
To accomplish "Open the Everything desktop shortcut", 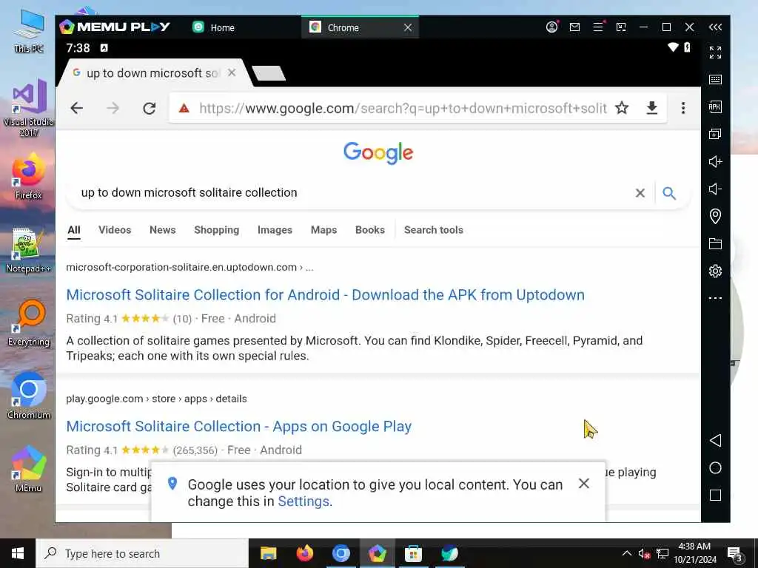I will 29,324.
